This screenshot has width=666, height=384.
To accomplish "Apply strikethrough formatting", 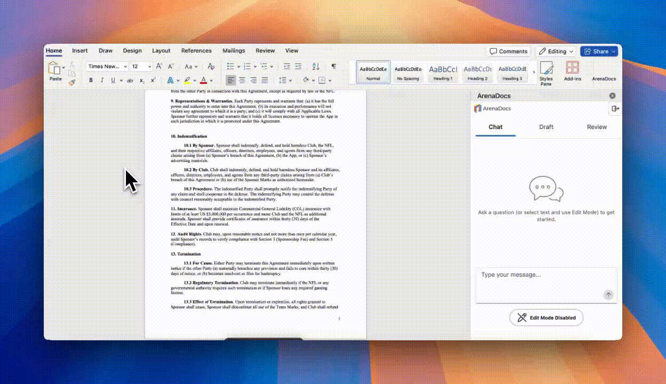I will pos(130,80).
